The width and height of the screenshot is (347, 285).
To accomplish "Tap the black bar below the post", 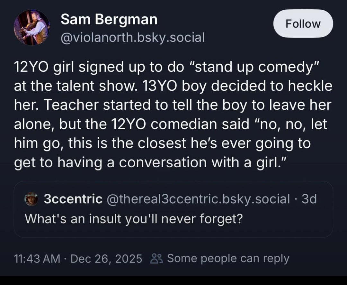I will [173, 280].
